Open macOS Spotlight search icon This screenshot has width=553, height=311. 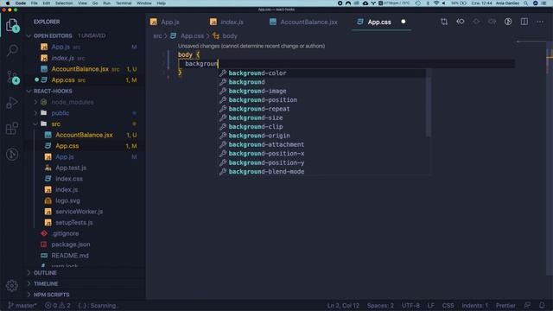(526, 3)
